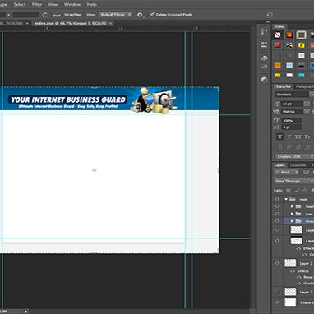
Task: Click the 14 pt font size field
Action: (293, 104)
